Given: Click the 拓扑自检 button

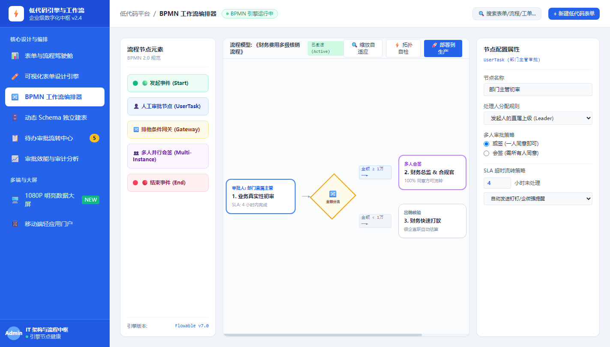Looking at the screenshot, I should (403, 48).
